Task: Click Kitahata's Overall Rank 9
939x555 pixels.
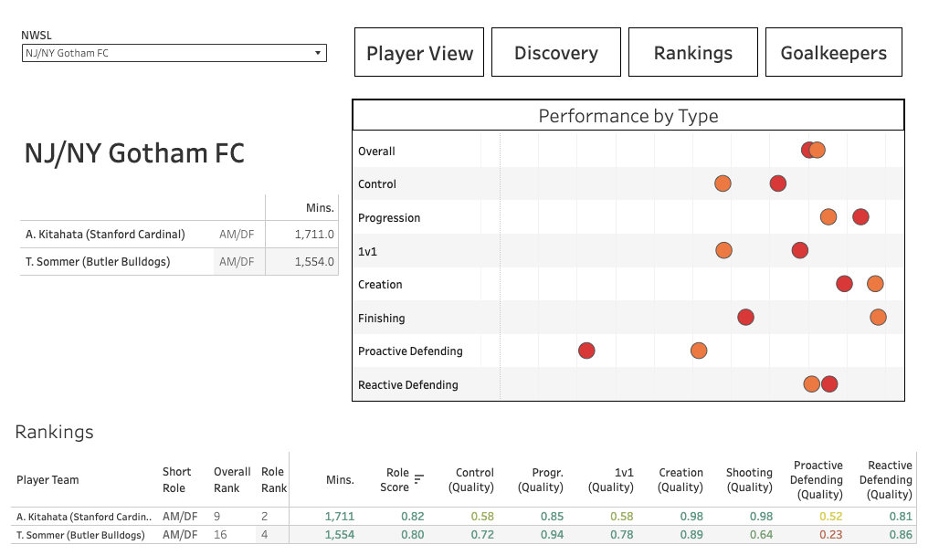Action: 216,516
